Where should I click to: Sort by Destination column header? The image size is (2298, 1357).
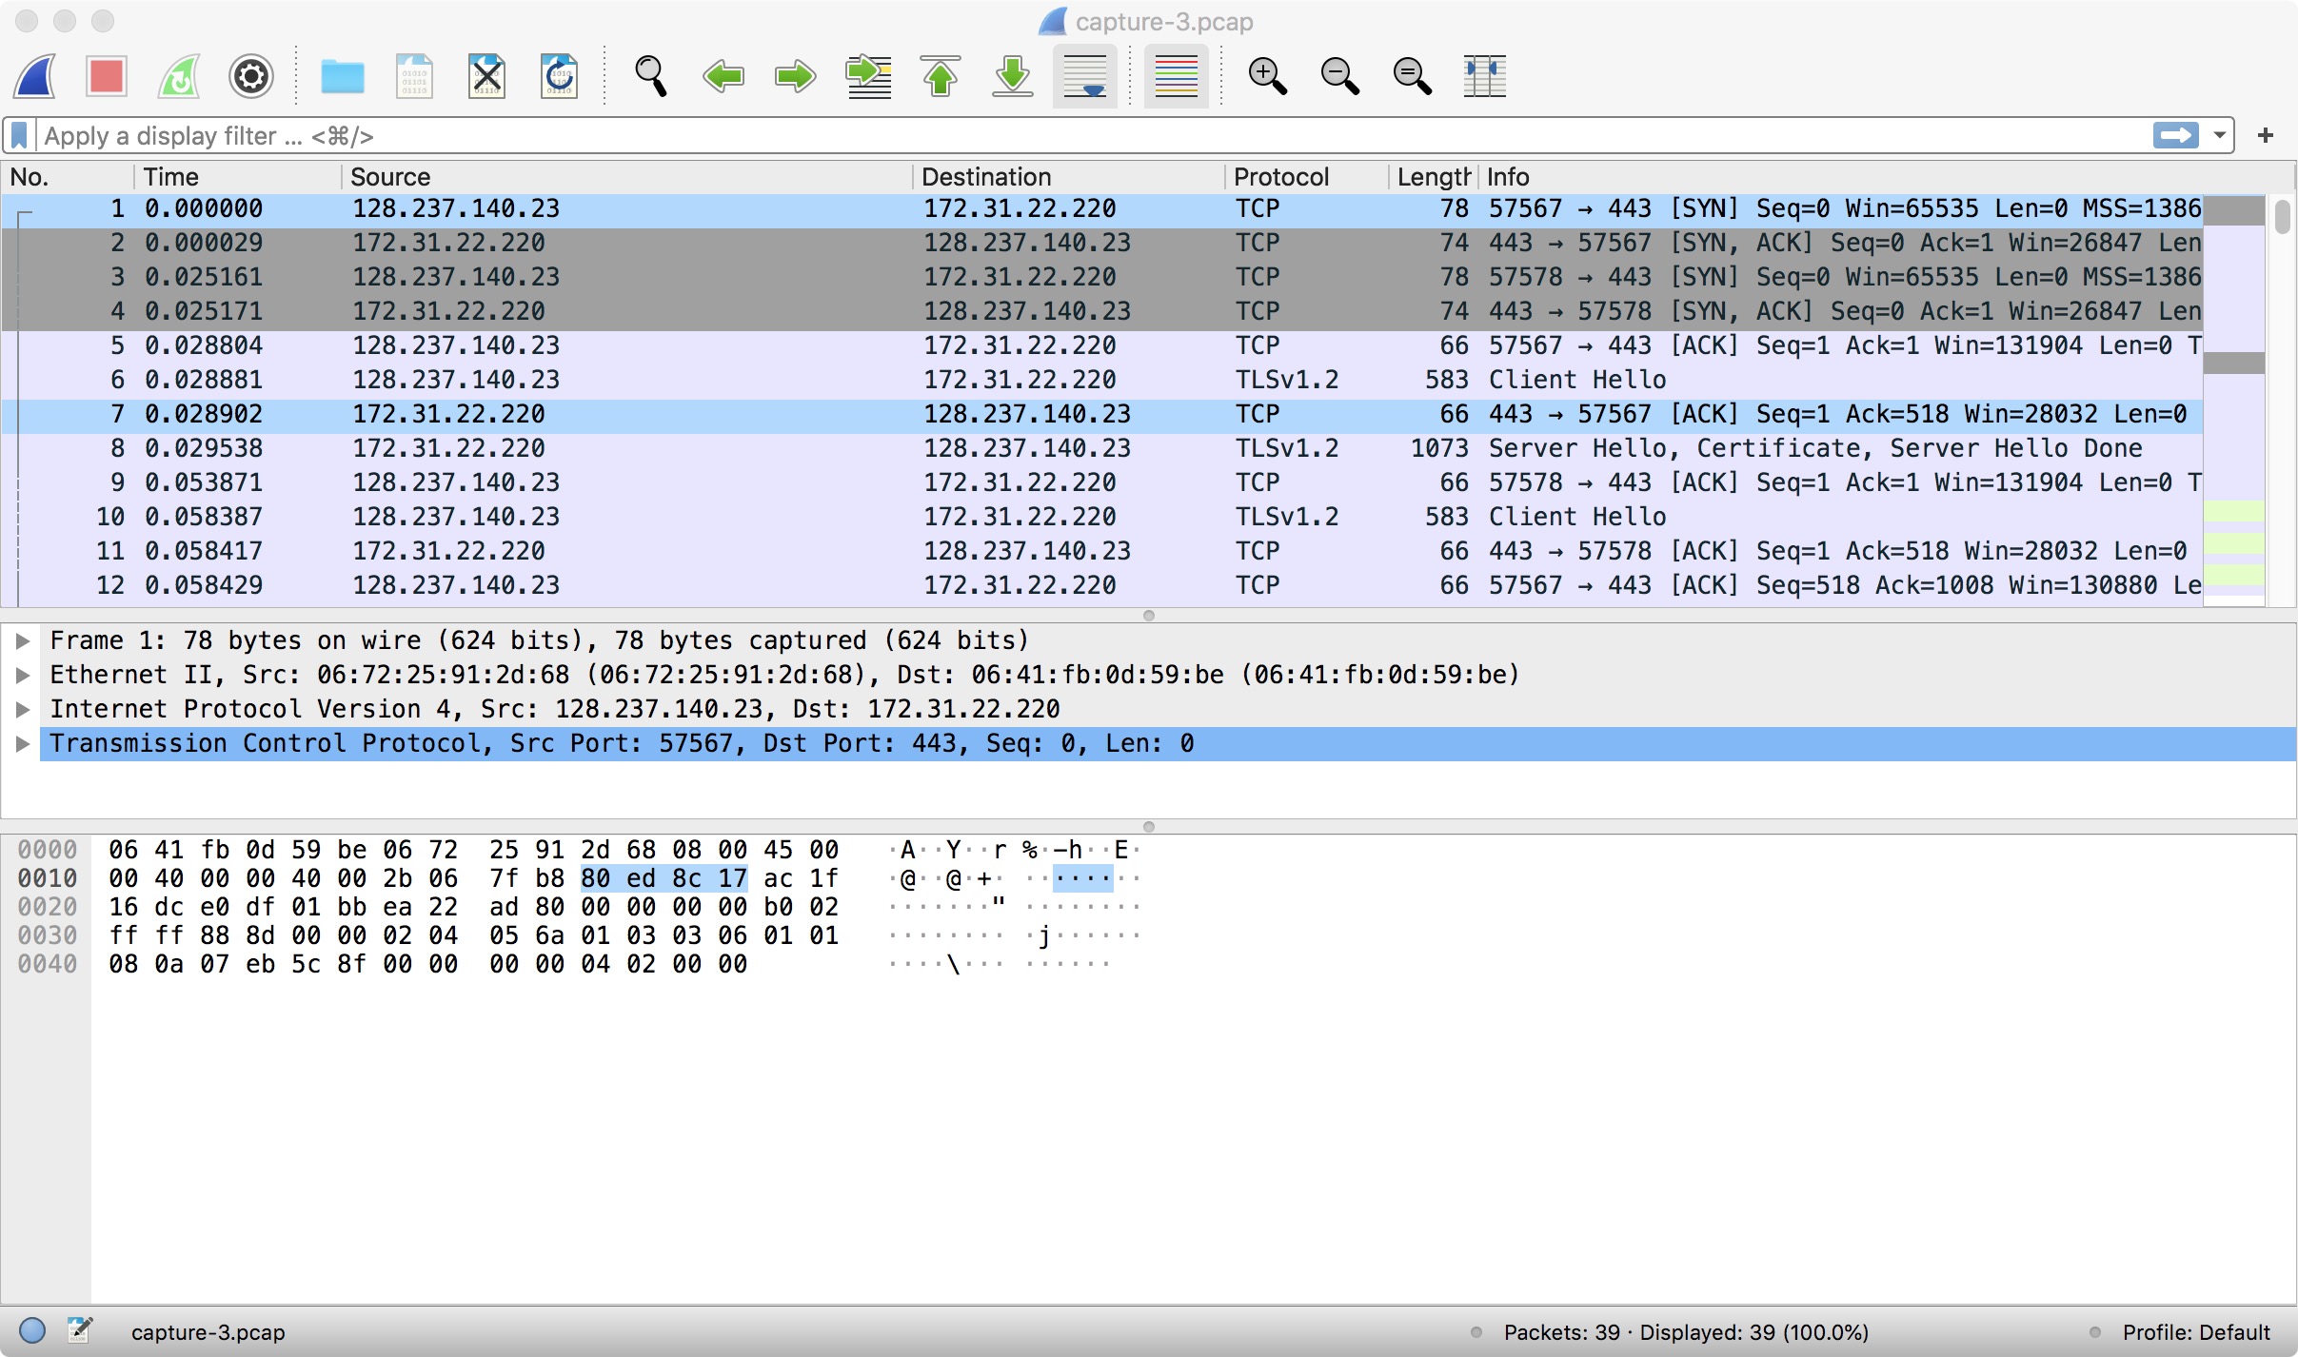[x=1069, y=177]
